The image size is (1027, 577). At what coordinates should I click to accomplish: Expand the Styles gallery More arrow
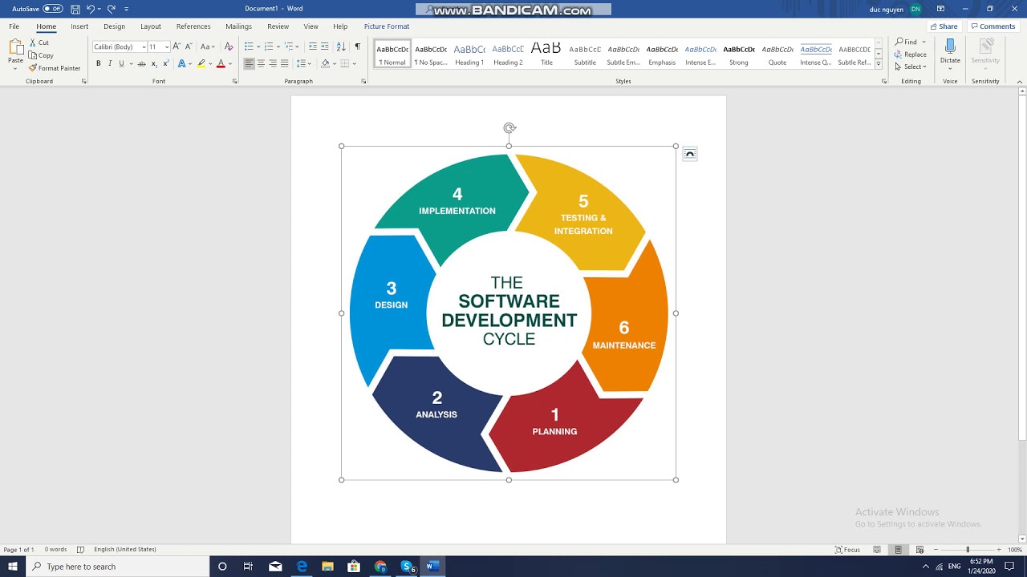879,64
